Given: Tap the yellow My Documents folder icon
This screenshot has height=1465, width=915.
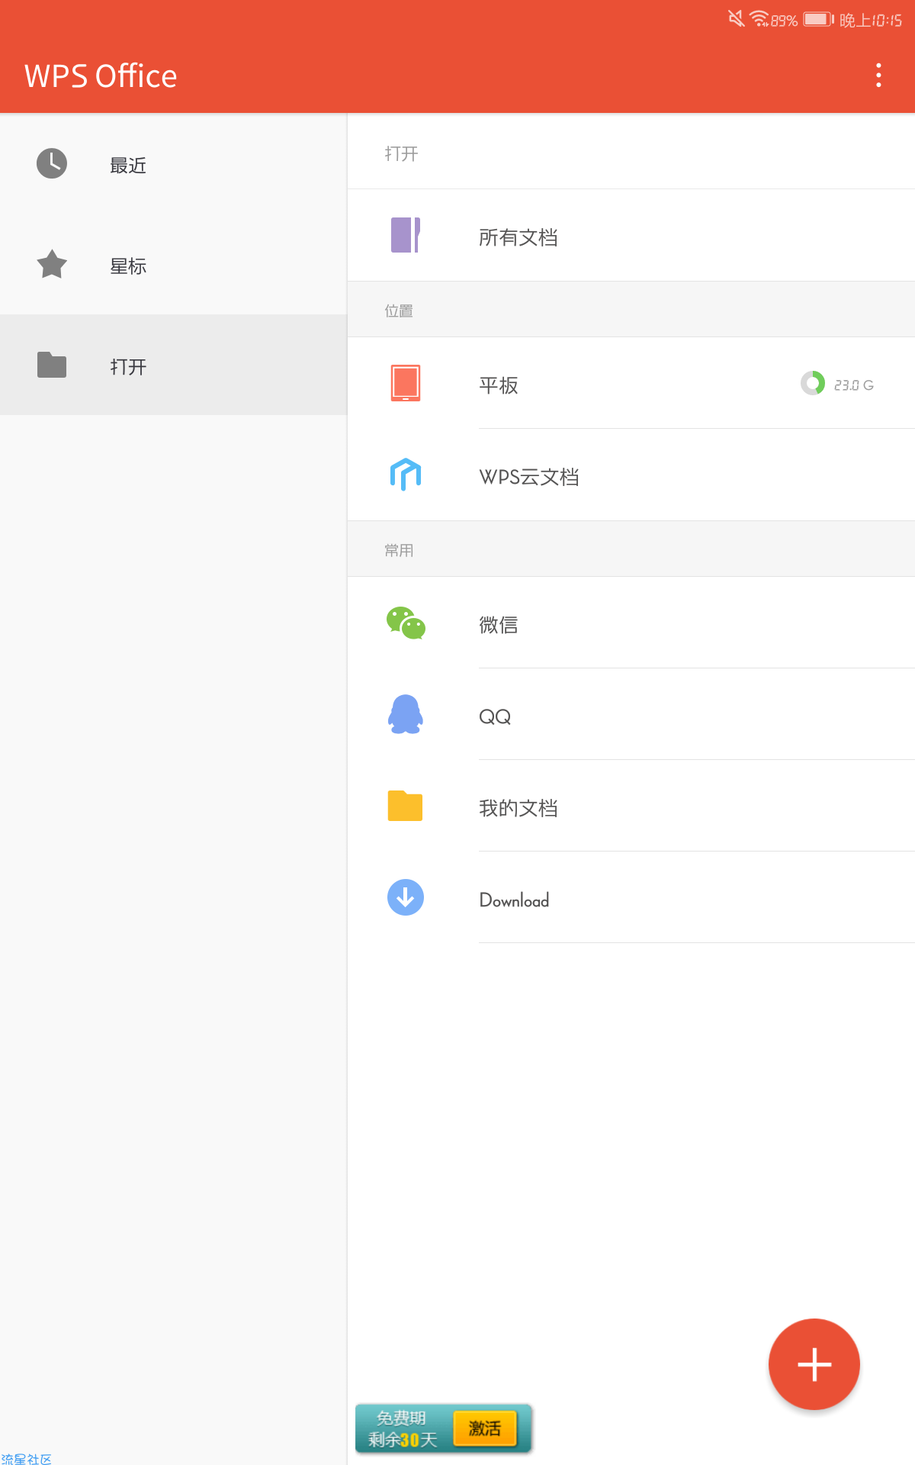Looking at the screenshot, I should tap(405, 806).
